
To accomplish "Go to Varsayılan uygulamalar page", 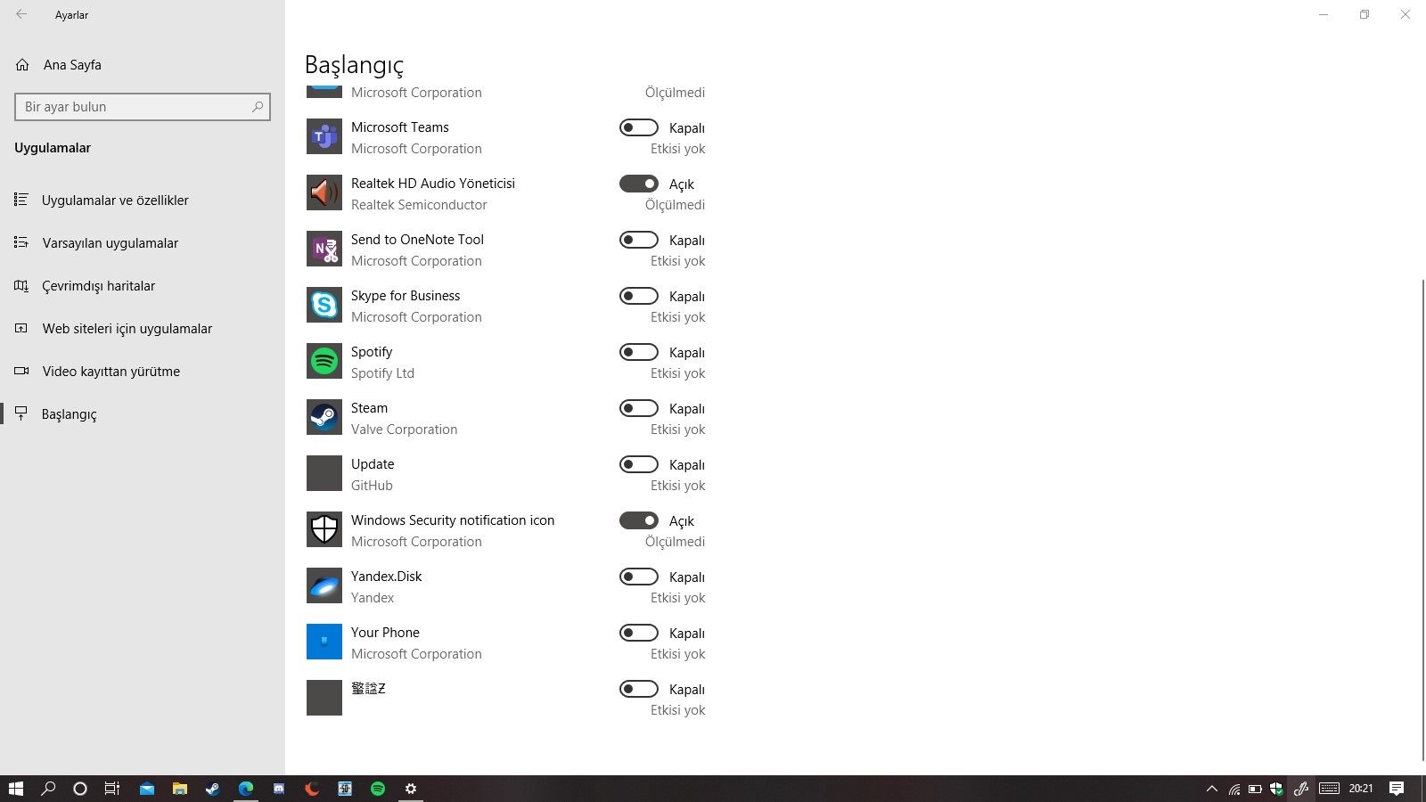I will (143, 243).
